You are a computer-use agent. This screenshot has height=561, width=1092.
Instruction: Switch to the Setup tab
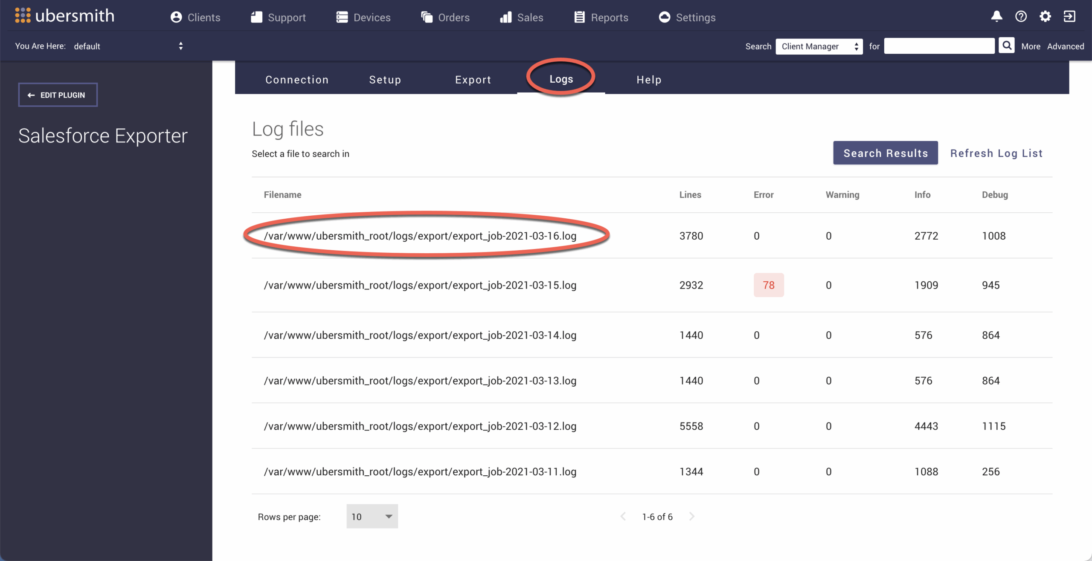point(385,80)
